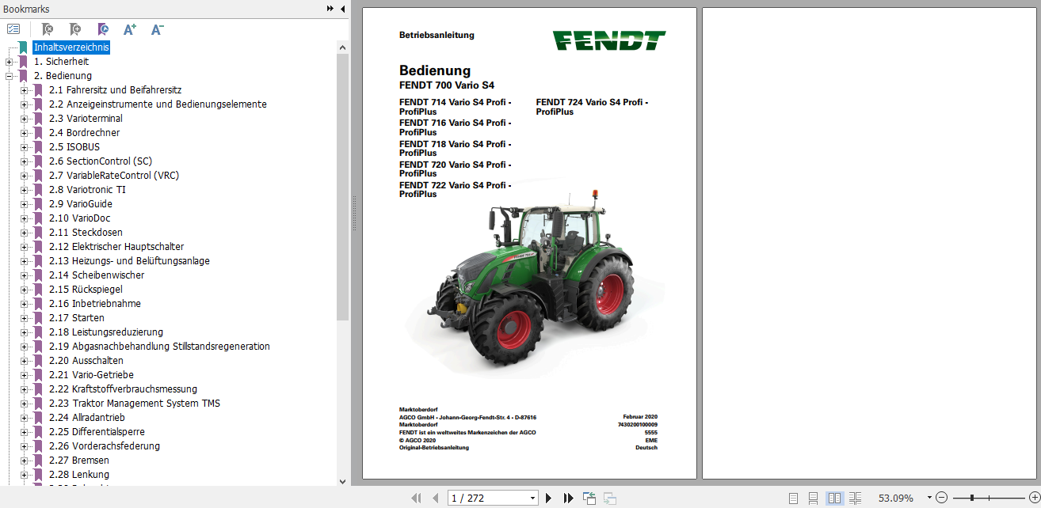The height and width of the screenshot is (508, 1041).
Task: Expand the 2.21 Vario-Getriebe node
Action: pos(25,375)
